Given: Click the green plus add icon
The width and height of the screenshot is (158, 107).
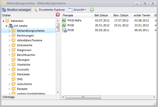Looking at the screenshot, I should coord(92,10).
